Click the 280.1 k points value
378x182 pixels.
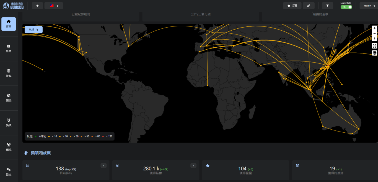point(151,168)
